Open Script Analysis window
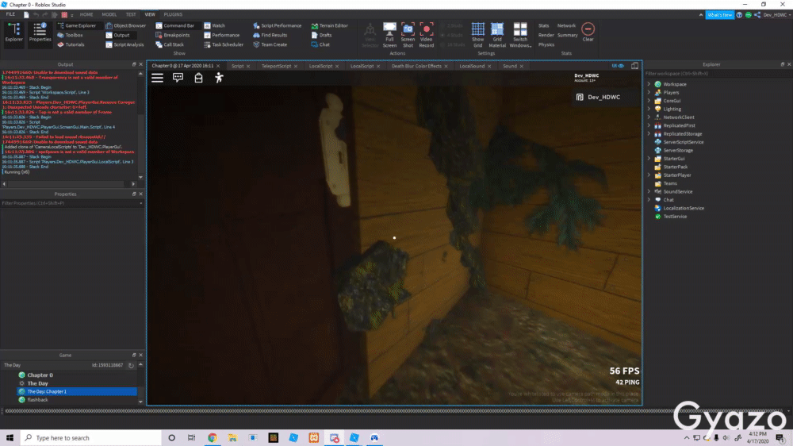 click(x=125, y=44)
